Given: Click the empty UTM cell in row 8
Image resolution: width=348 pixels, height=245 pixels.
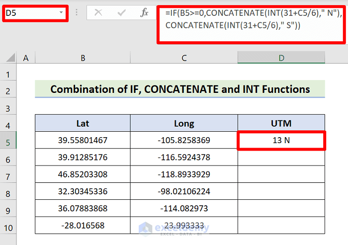Looking at the screenshot, I should pos(281,191).
